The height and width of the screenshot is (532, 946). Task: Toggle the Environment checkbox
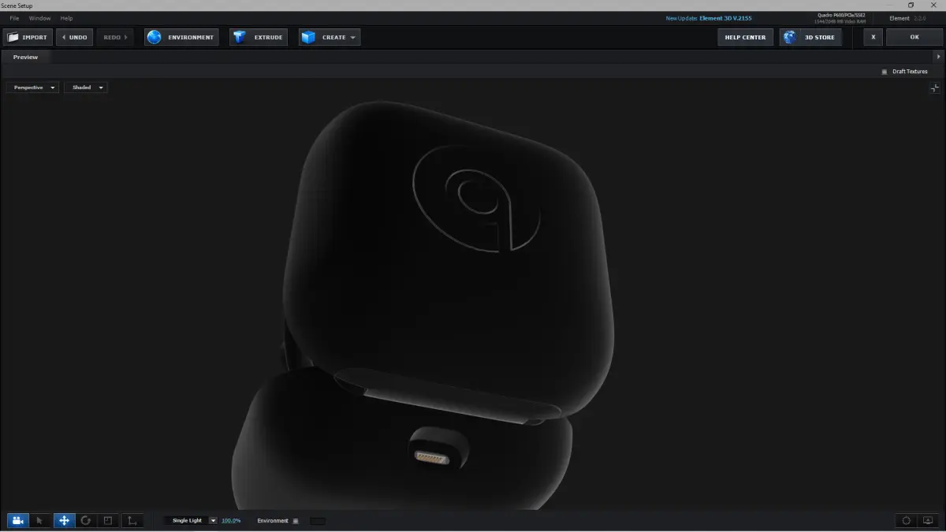[x=296, y=521]
